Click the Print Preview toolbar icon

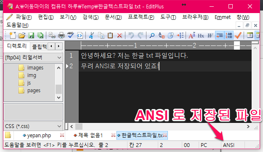(x=52, y=35)
